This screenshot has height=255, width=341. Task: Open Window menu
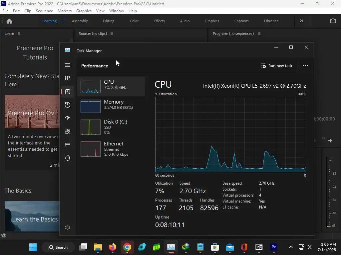pyautogui.click(x=116, y=11)
